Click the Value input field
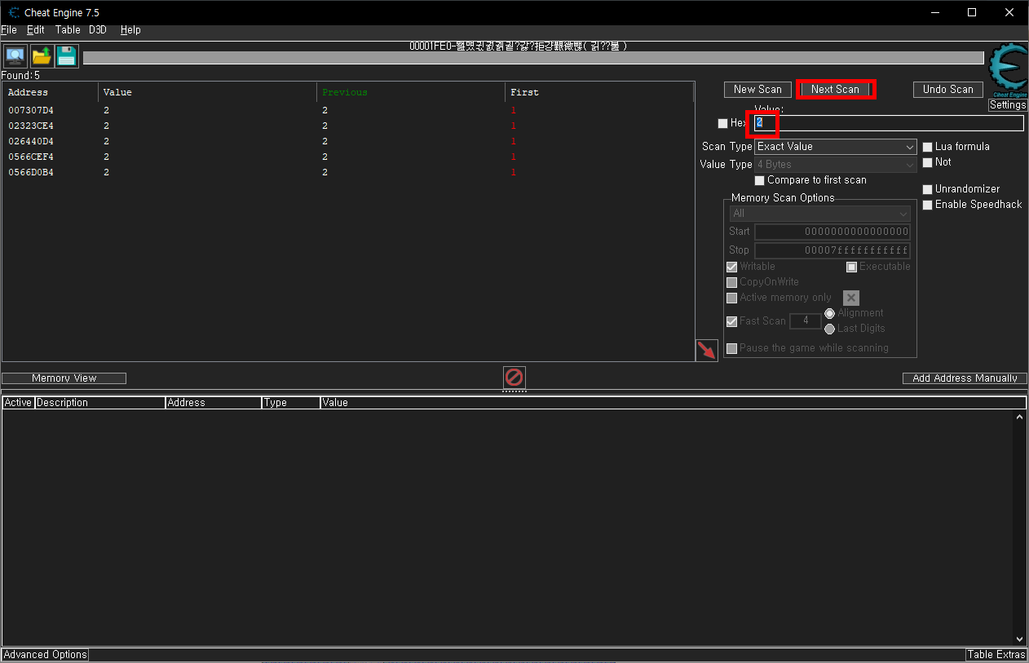Viewport: 1029px width, 663px height. click(889, 123)
